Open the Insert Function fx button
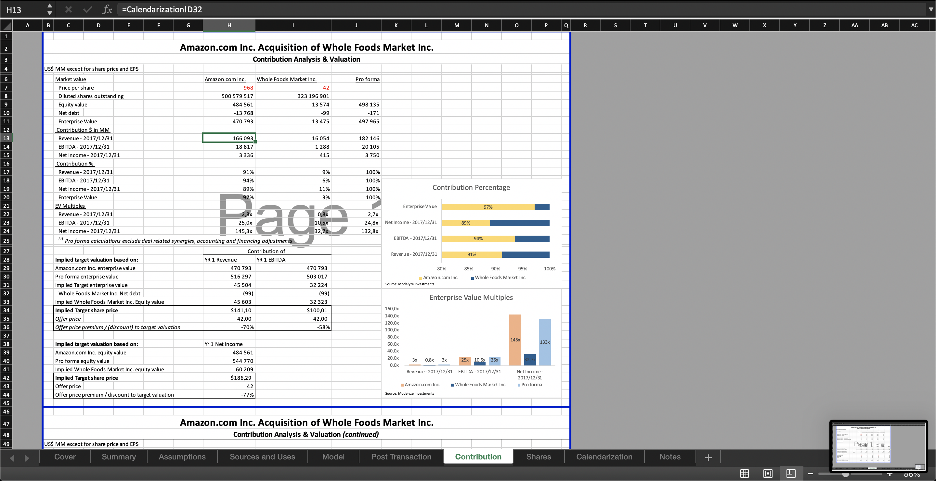The height and width of the screenshot is (481, 936). point(107,9)
